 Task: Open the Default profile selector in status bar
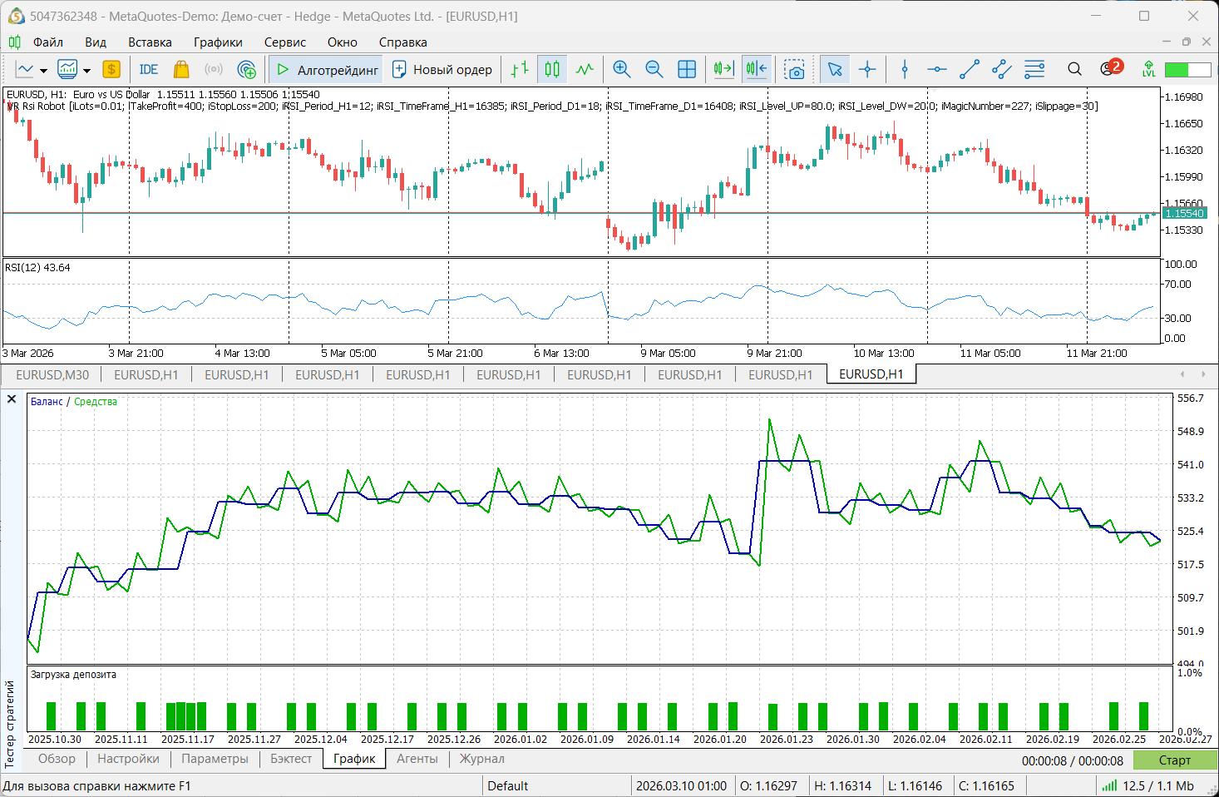[x=508, y=785]
